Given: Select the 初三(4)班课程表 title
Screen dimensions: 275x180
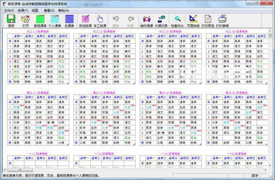Looking at the screenshot, I should point(236,93).
